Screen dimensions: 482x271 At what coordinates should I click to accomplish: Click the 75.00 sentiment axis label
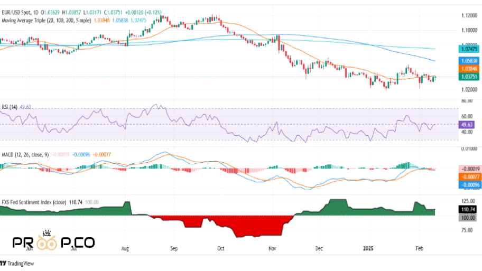click(467, 230)
